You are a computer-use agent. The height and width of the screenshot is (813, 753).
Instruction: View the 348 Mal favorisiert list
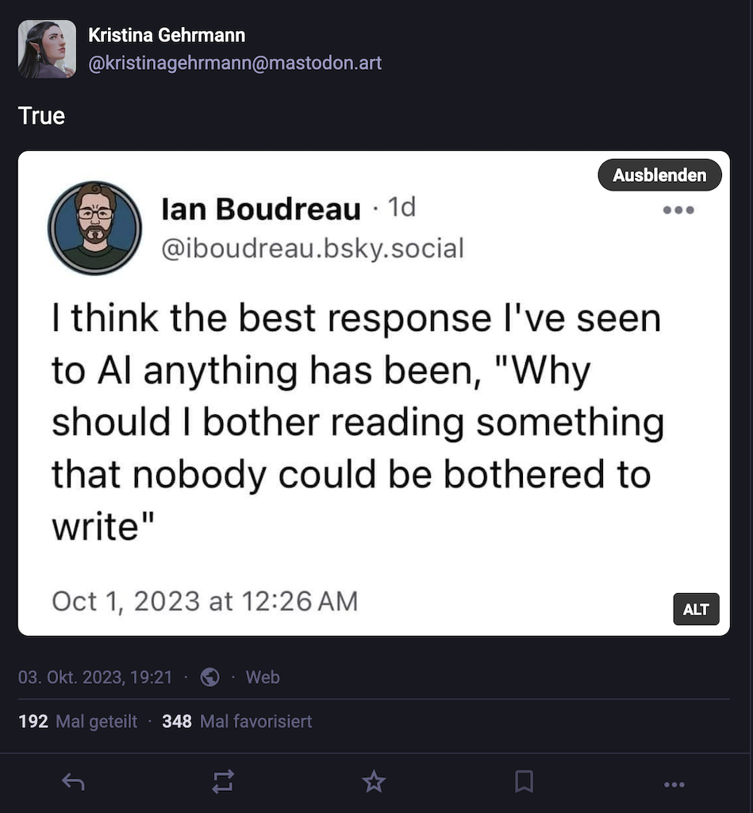click(x=236, y=722)
